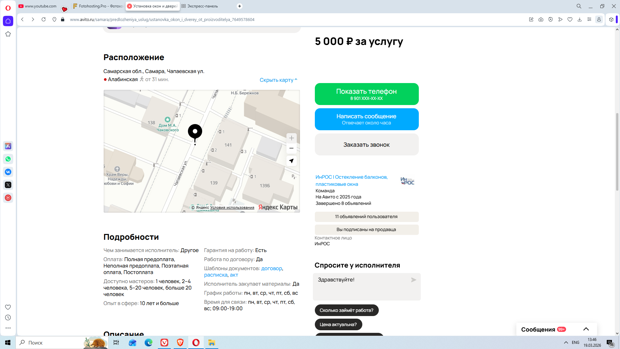Zoom in on the Yandex map

(291, 138)
